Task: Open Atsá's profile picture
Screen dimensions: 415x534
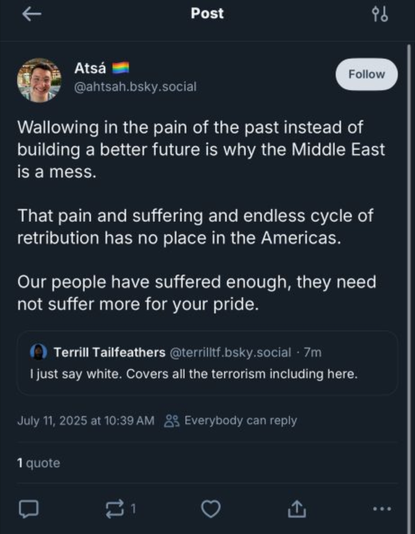Action: (x=39, y=80)
